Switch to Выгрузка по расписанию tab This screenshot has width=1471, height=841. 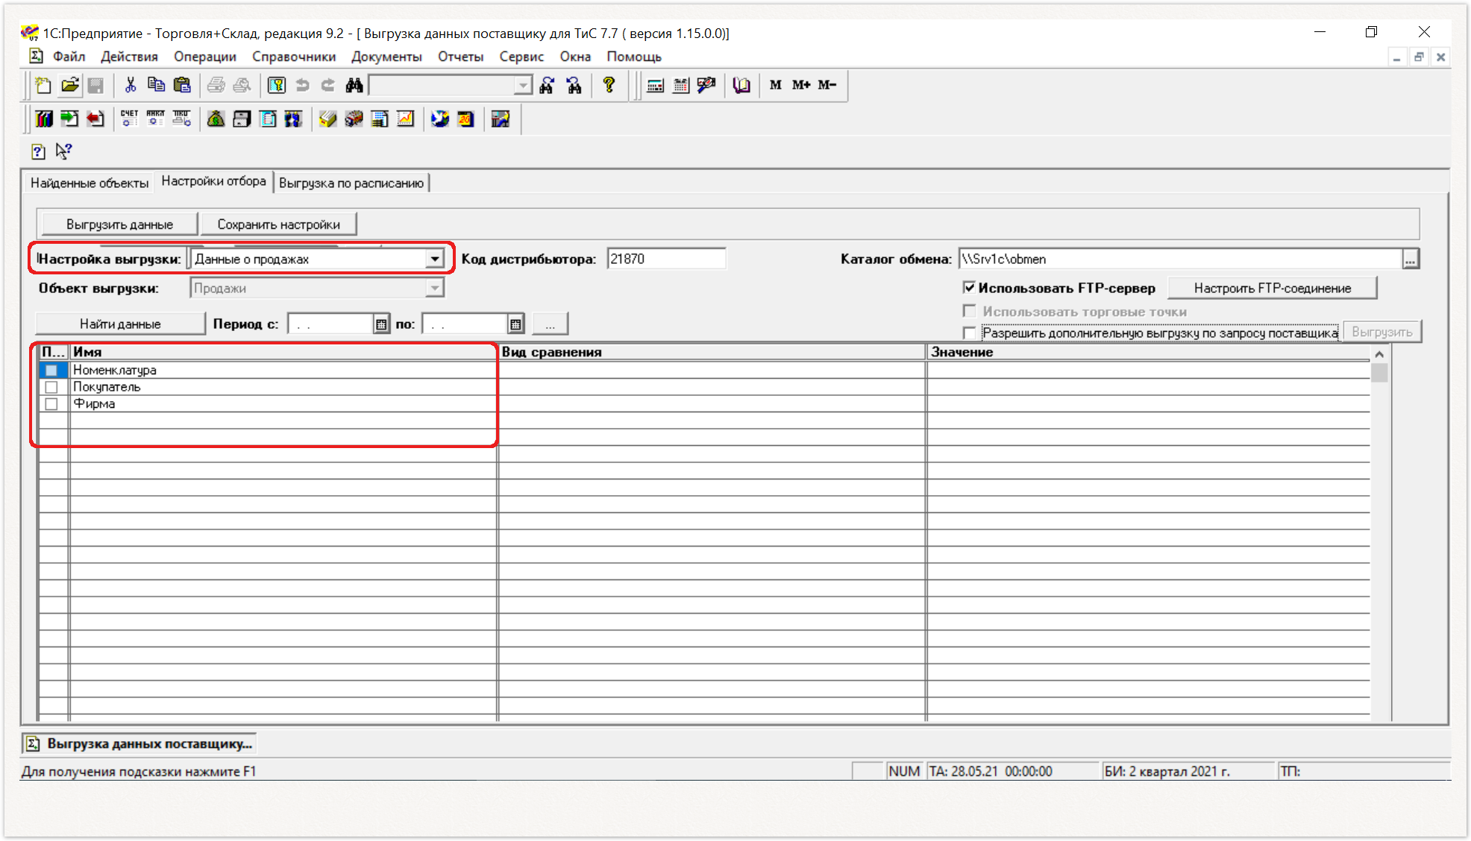tap(351, 183)
